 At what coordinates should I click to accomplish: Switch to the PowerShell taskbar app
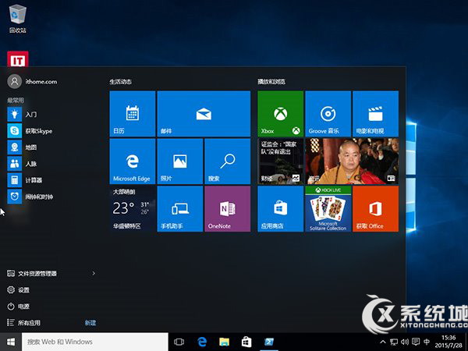pos(269,342)
